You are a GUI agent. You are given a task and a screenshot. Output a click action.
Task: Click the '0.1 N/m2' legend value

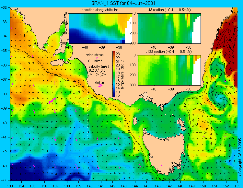pos(95,61)
